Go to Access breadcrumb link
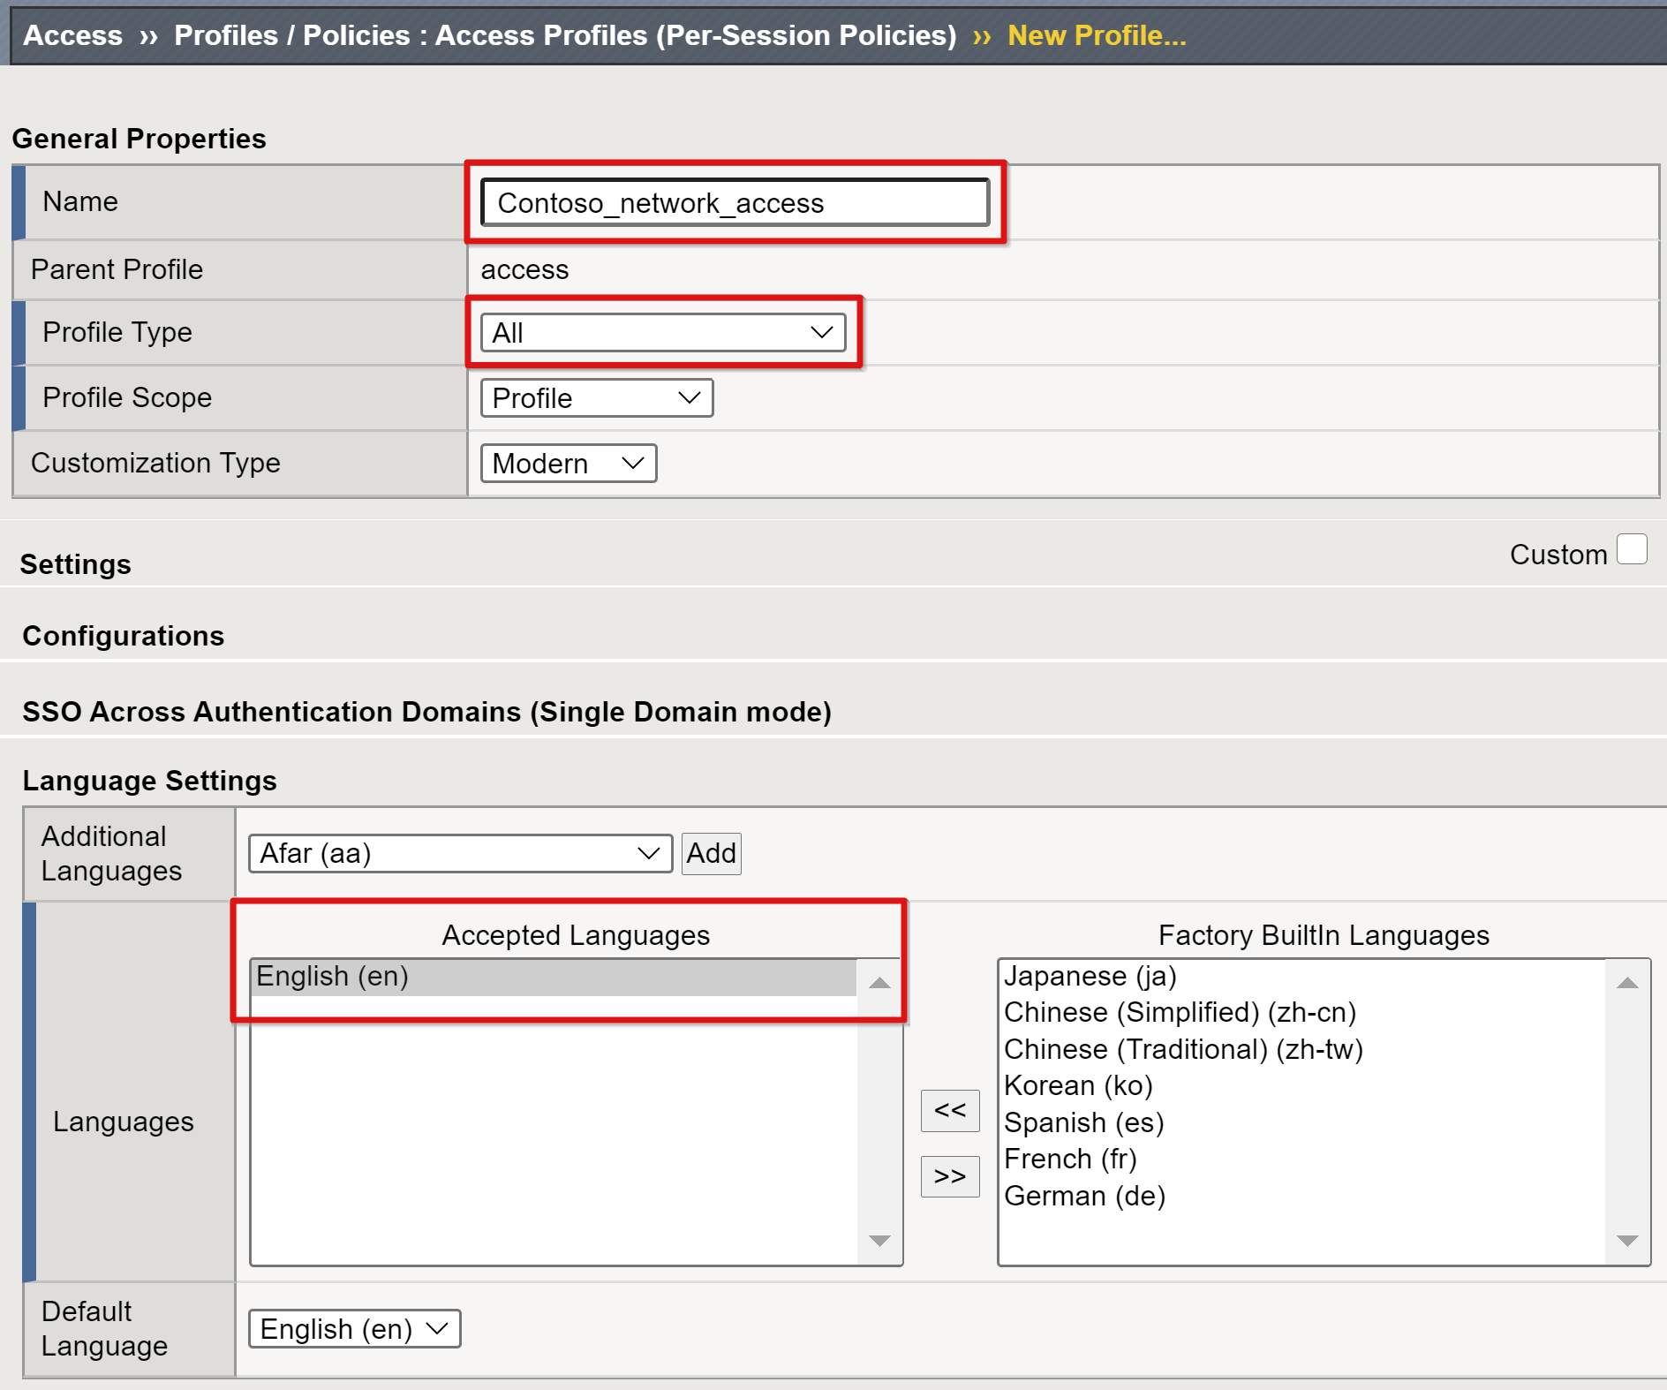Viewport: 1667px width, 1390px height. pos(72,35)
